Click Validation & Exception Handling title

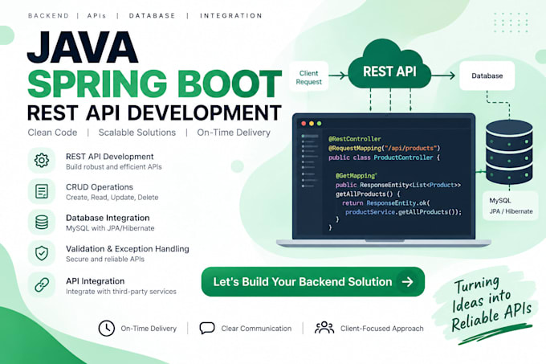[128, 249]
